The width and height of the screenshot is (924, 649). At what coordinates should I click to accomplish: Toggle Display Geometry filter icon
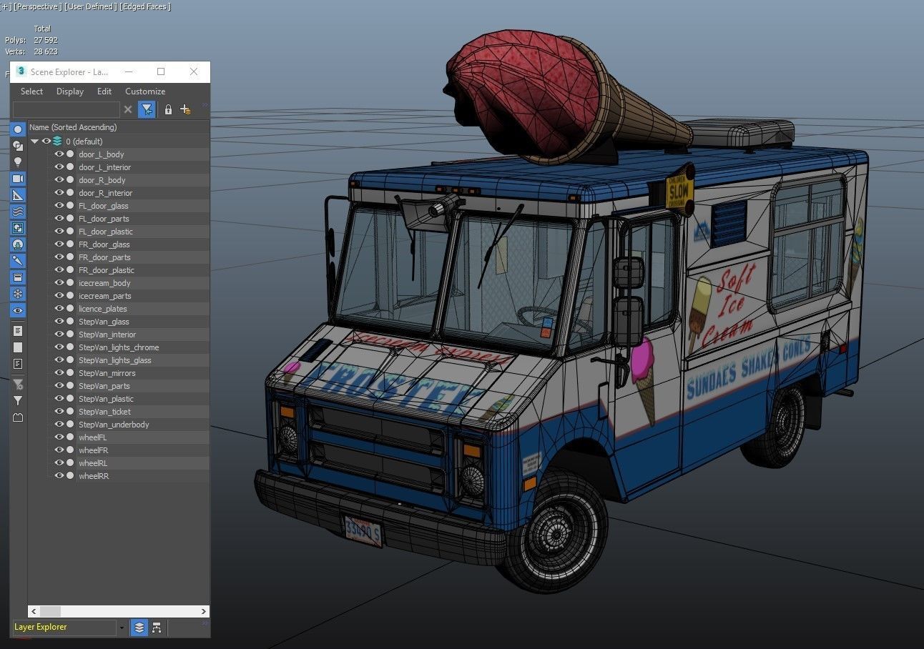[x=18, y=129]
